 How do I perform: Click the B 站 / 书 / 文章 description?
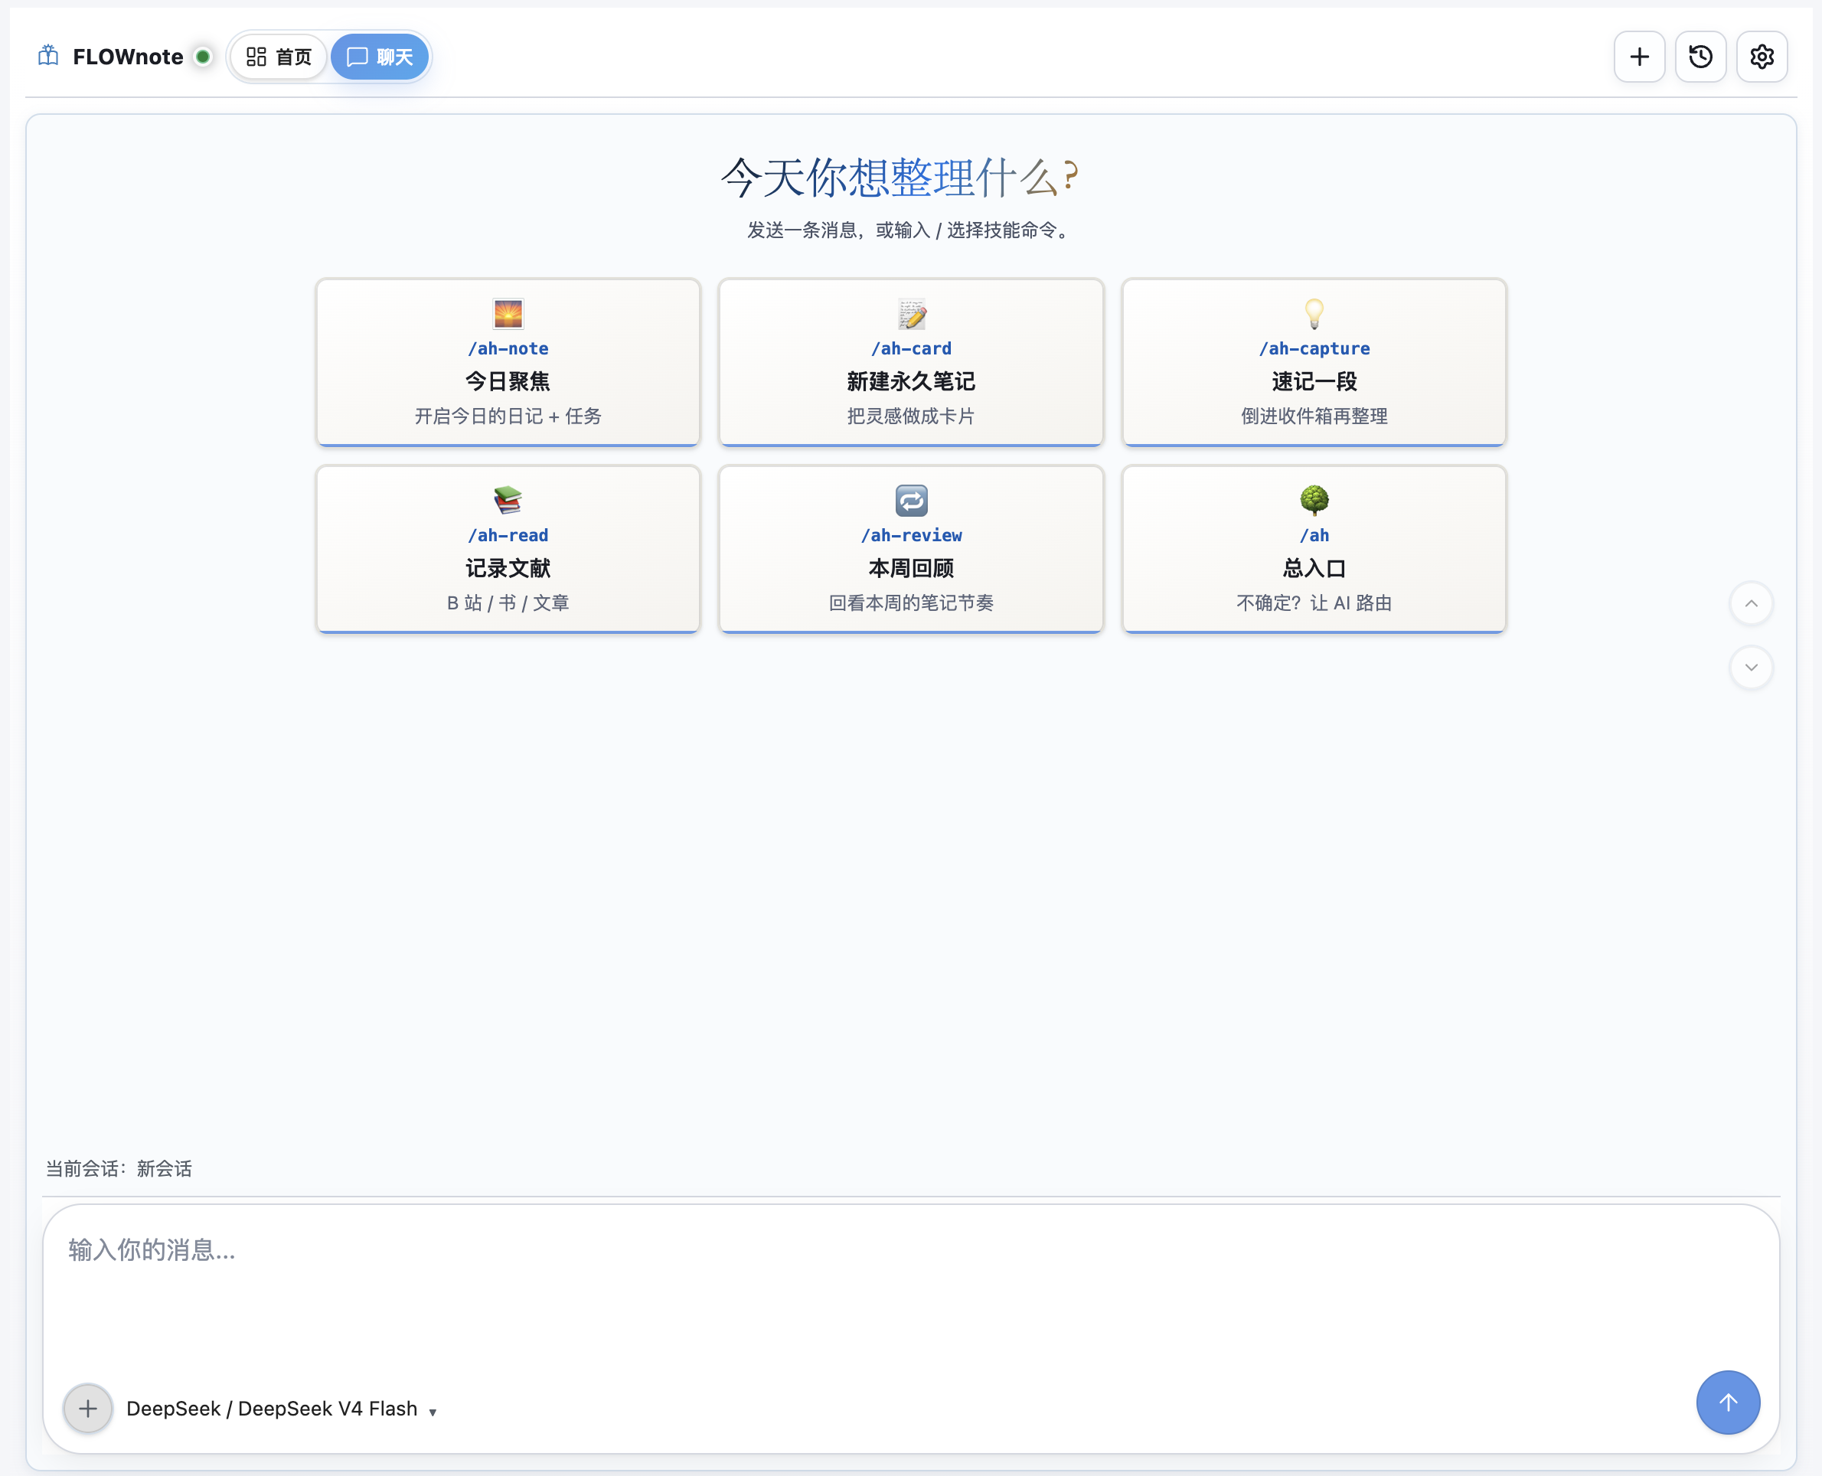(508, 604)
